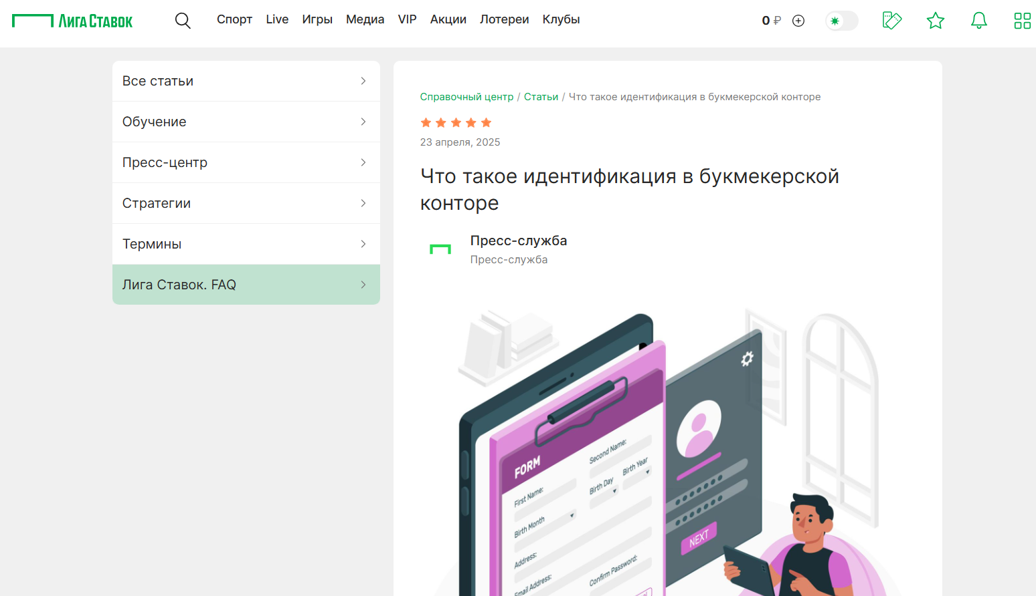Rate the article with the fifth star
This screenshot has width=1036, height=596.
coord(487,122)
